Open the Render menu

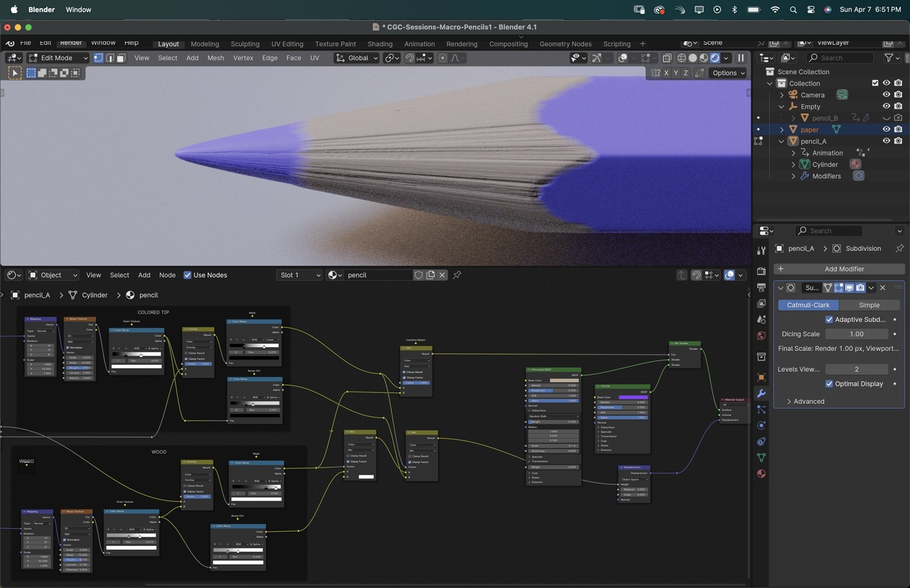tap(70, 43)
